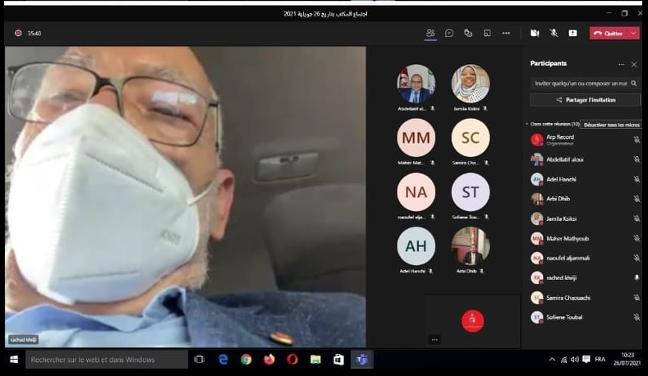Select the Arbi Dhib video thumbnail
Screen dimensions: 648x376
[x=471, y=246]
